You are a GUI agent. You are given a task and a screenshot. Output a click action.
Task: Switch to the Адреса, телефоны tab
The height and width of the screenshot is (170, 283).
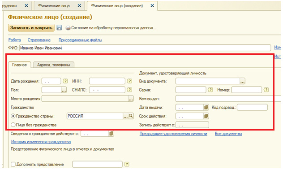click(x=54, y=65)
